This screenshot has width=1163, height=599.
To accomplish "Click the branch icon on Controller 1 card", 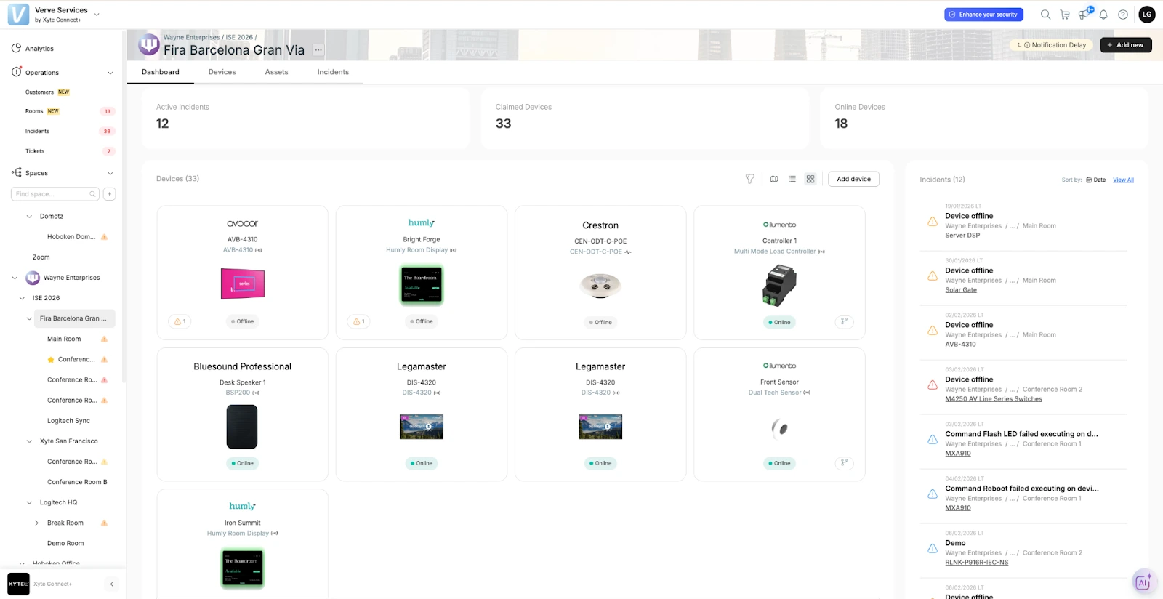I will tap(844, 321).
